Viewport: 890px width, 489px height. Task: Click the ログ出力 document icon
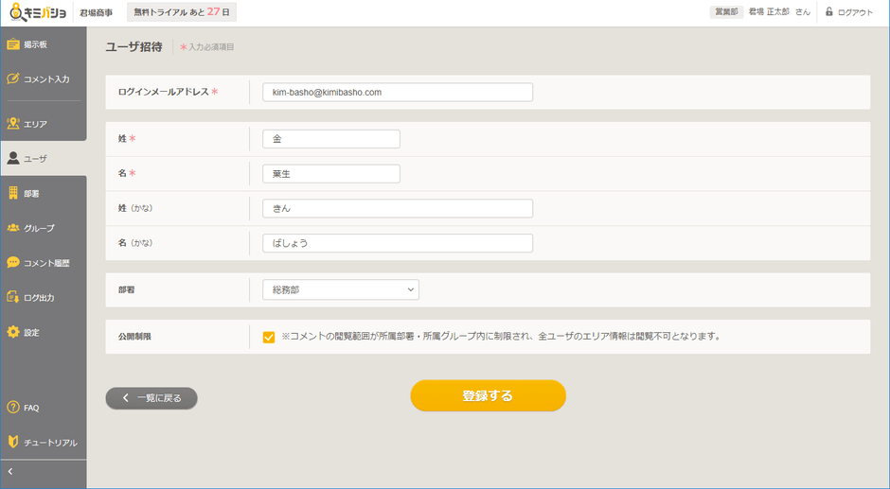click(13, 297)
